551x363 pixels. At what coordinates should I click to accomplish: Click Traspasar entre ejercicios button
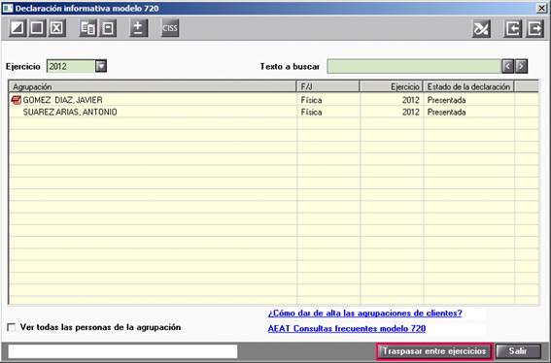434,351
